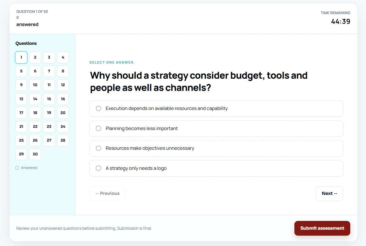Navigate to question 16

tap(63, 99)
